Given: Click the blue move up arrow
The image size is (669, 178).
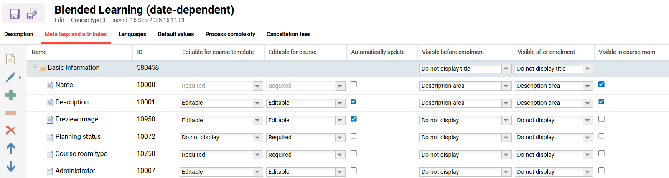Looking at the screenshot, I should click(11, 148).
